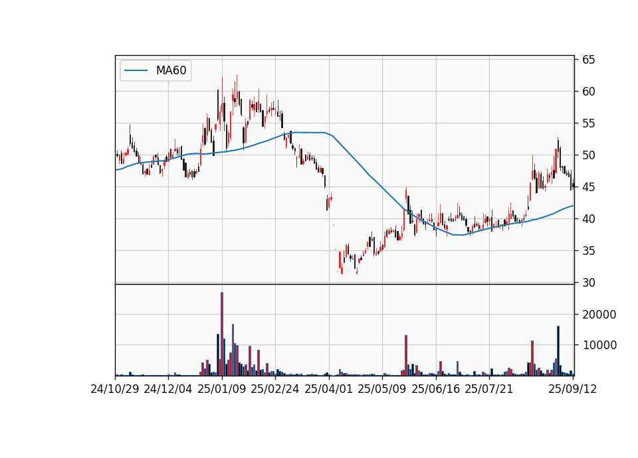Viewport: 638px width, 458px height.
Task: Click the 40 price axis label
Action: click(x=589, y=219)
